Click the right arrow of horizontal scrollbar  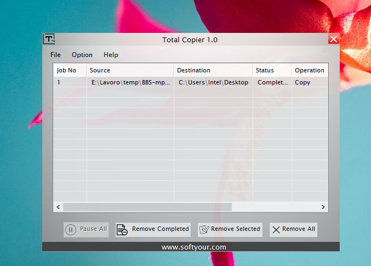(x=323, y=207)
